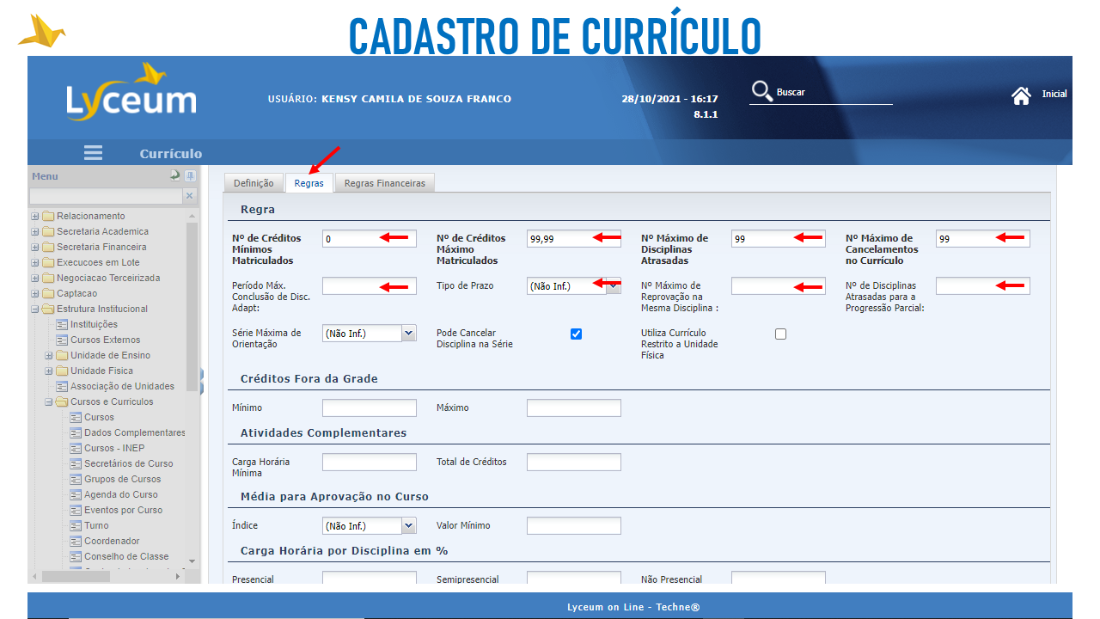
Task: Click the Unidade Fisica folder label
Action: (x=101, y=371)
